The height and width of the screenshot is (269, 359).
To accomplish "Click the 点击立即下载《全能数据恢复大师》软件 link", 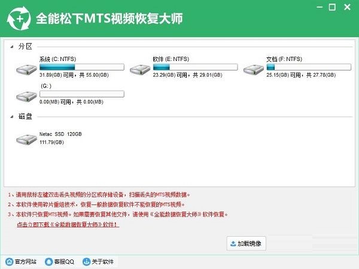I will point(68,224).
